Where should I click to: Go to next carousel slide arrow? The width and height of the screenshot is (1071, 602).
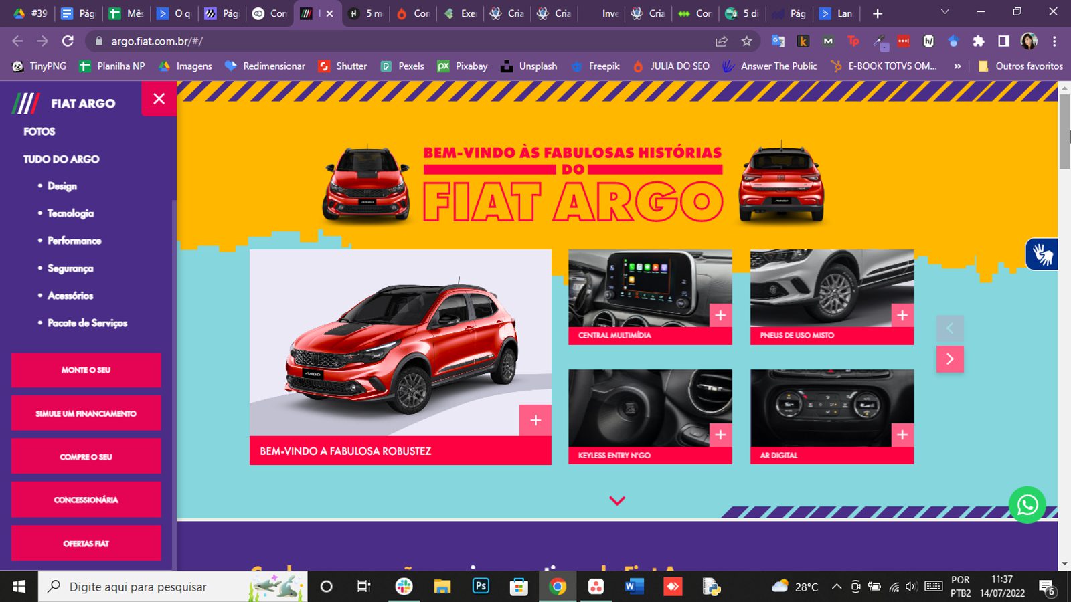pyautogui.click(x=950, y=359)
